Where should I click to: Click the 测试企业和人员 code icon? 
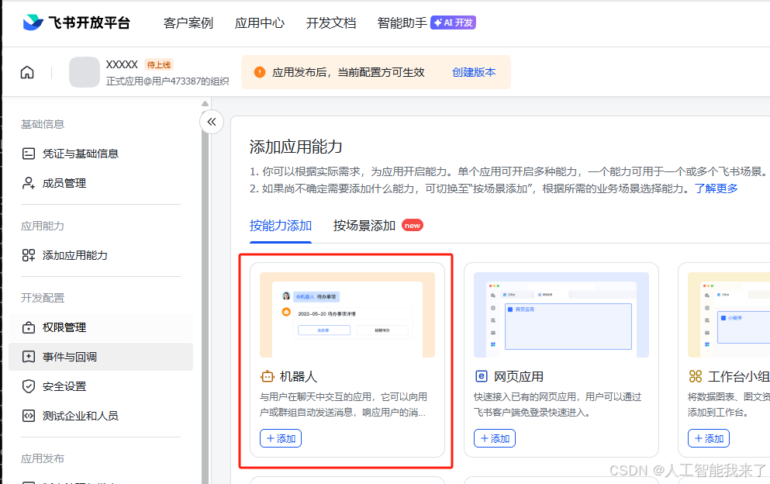click(x=29, y=416)
